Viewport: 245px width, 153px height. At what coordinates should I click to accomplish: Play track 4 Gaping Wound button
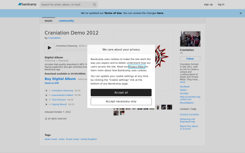point(46,104)
